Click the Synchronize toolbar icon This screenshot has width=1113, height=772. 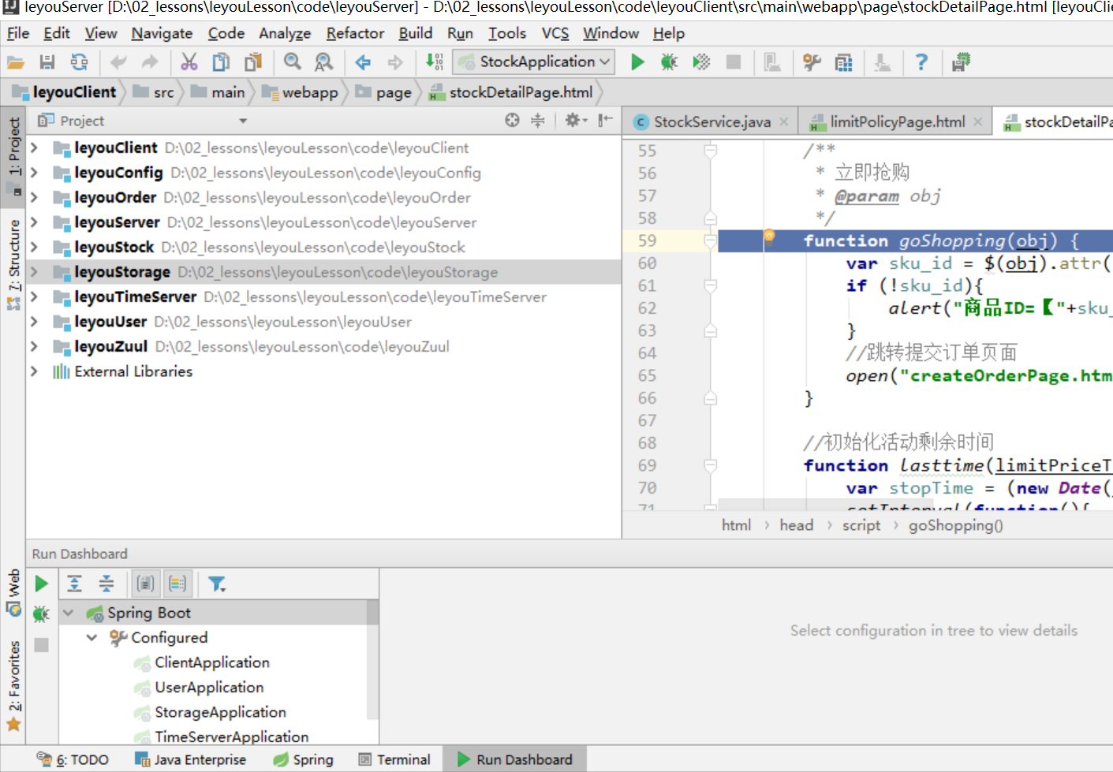click(x=79, y=62)
